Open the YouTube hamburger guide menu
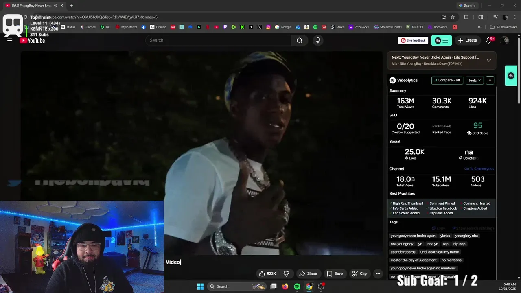The image size is (521, 293). pos(10,40)
